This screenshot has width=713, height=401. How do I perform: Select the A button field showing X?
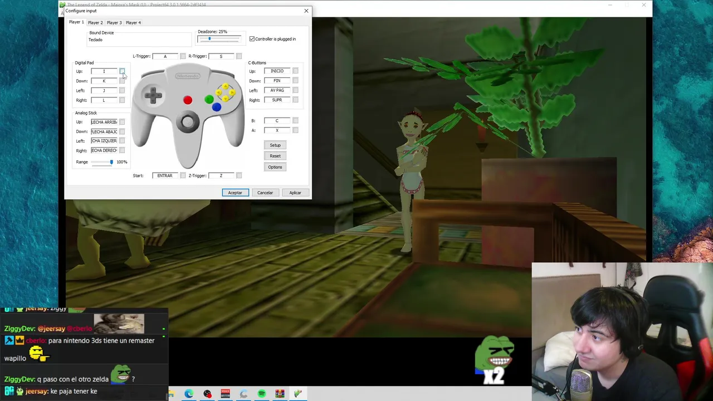pos(277,130)
